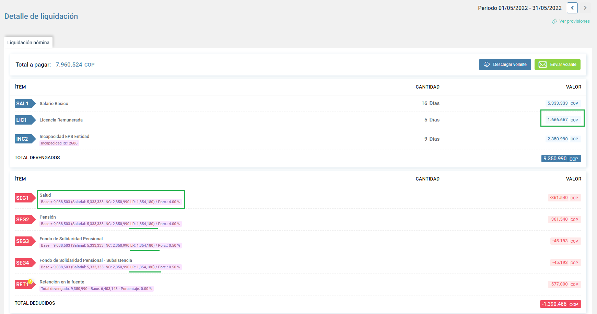Click the SEG2 Pensión badge
This screenshot has height=314, width=597.
(x=25, y=219)
